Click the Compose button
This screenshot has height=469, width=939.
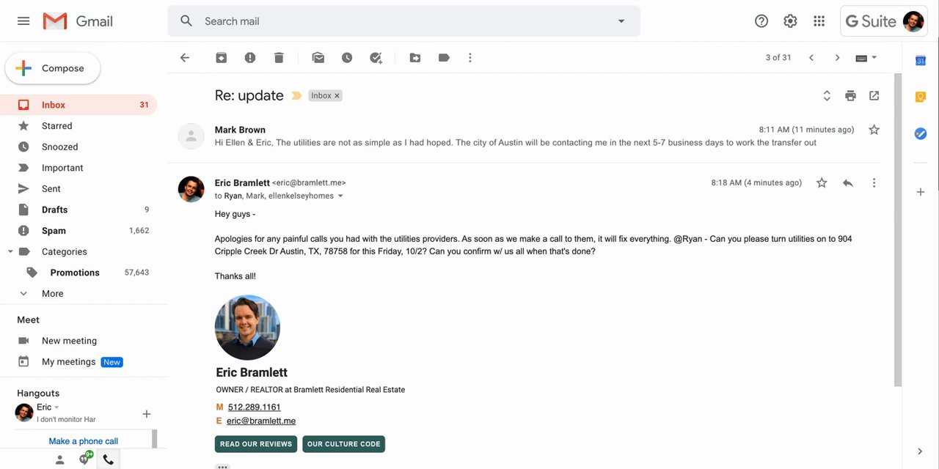pyautogui.click(x=53, y=68)
